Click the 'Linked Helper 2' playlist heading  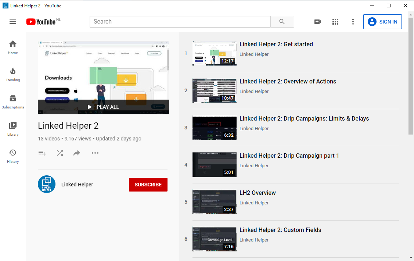click(x=68, y=126)
